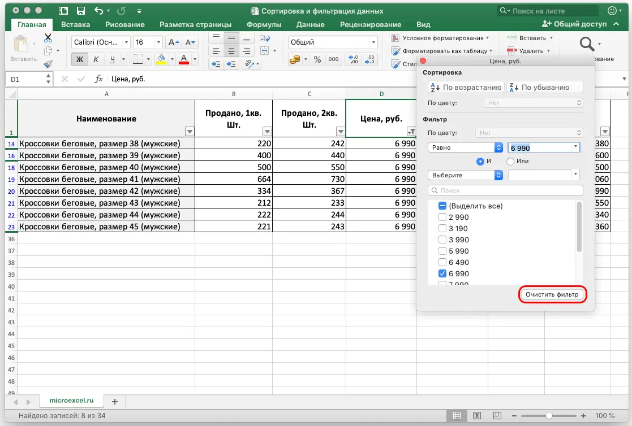The image size is (632, 426).
Task: Switch to Разметка страницы tab
Action: [196, 24]
